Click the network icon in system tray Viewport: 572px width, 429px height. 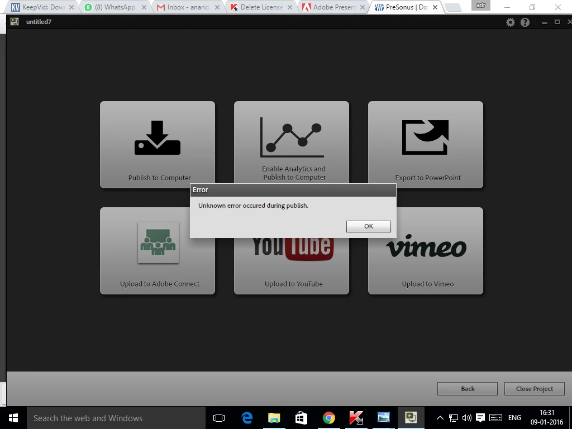(454, 418)
